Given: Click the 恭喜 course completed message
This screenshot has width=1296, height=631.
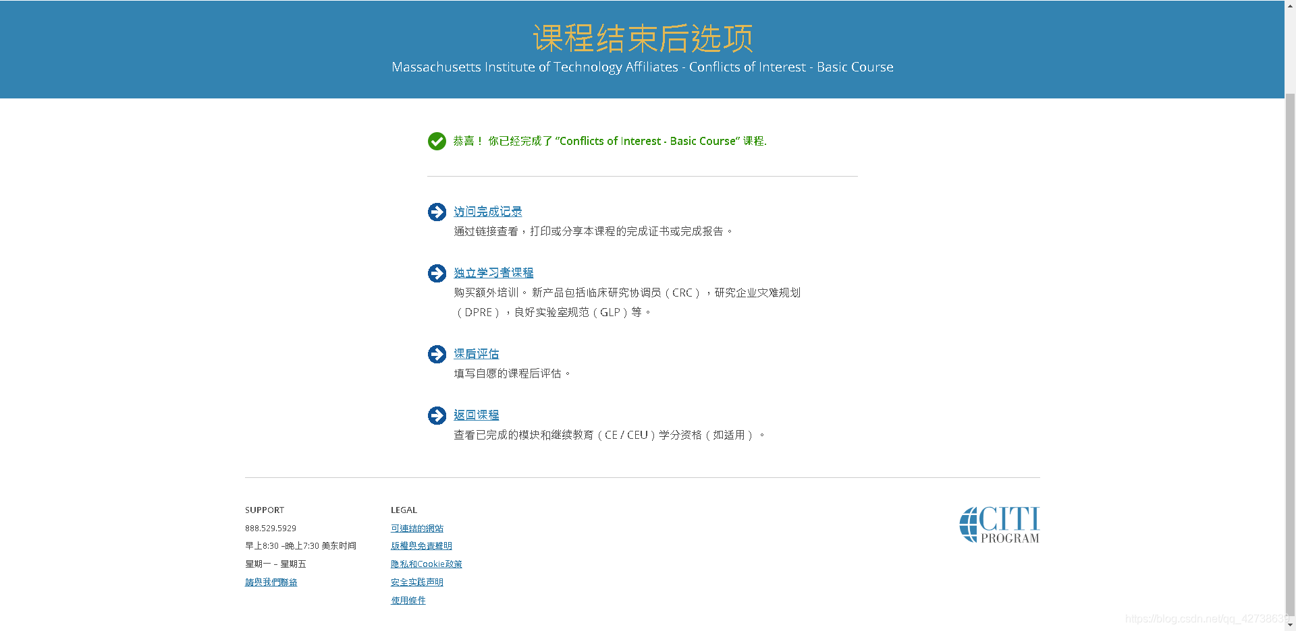Looking at the screenshot, I should point(610,141).
